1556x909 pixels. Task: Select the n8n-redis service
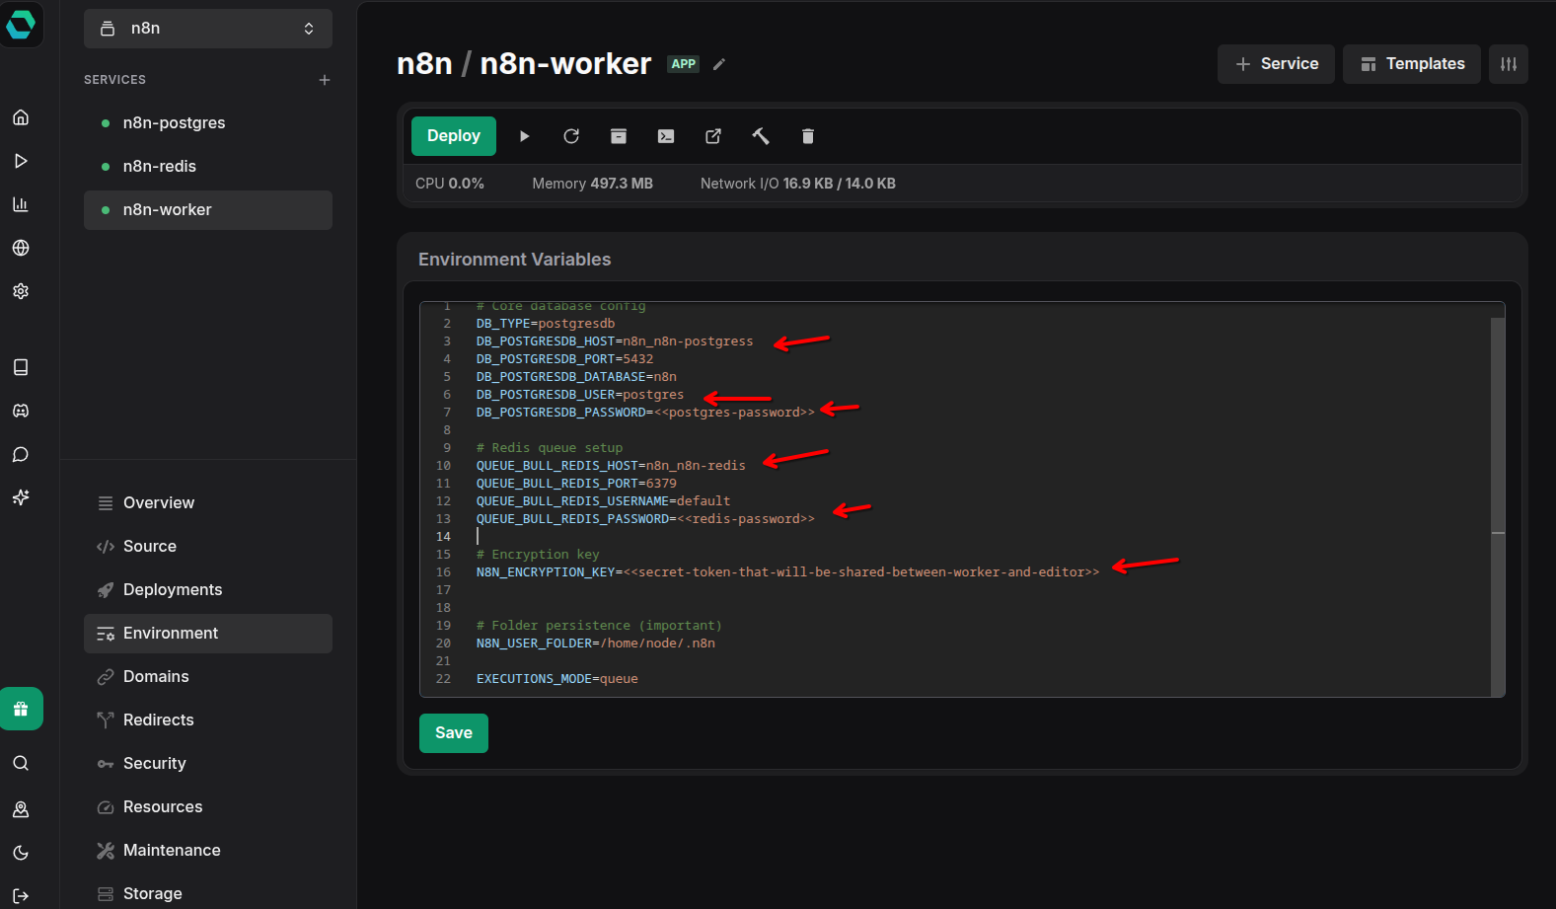(x=208, y=167)
